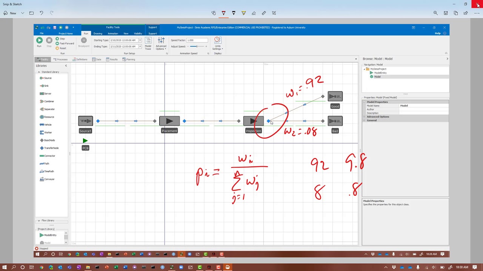Image resolution: width=483 pixels, height=271 pixels.
Task: Select Combiner in Standard Library
Action: click(47, 101)
